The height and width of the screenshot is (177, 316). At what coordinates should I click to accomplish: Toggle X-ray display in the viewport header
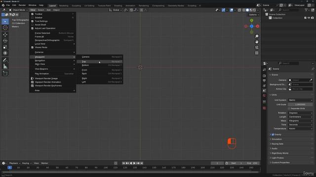239,10
